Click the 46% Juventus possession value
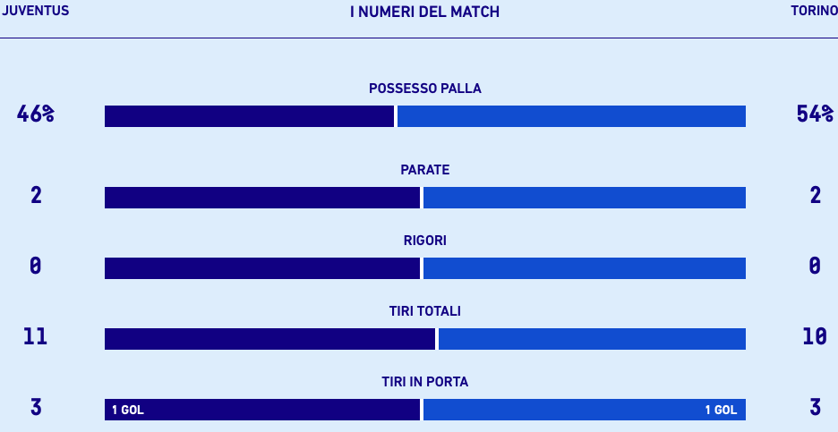The image size is (838, 432). (36, 114)
